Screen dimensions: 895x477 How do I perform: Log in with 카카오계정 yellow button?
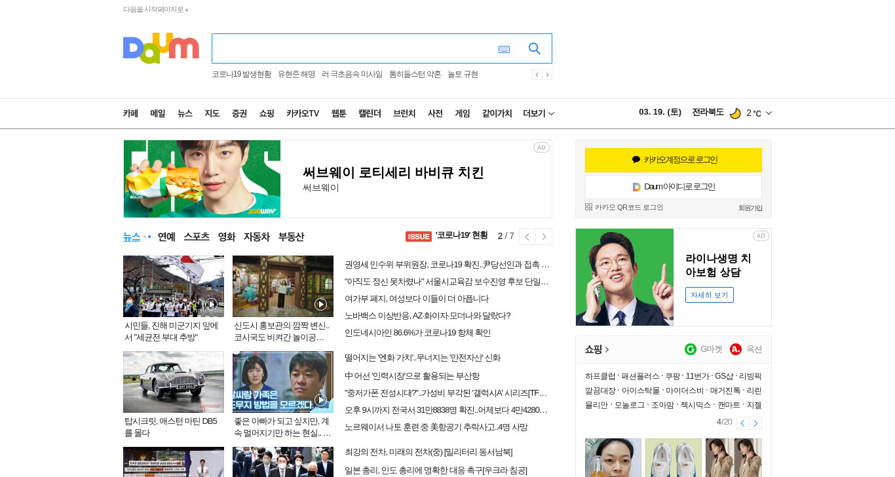674,160
